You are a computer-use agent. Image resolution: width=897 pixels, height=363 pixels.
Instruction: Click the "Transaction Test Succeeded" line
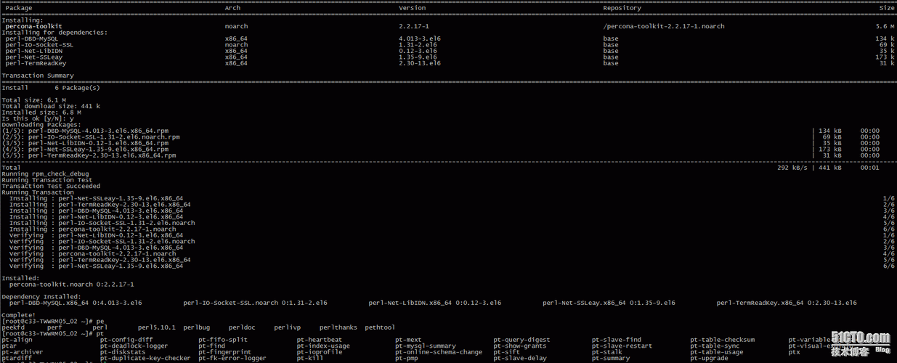click(x=51, y=186)
